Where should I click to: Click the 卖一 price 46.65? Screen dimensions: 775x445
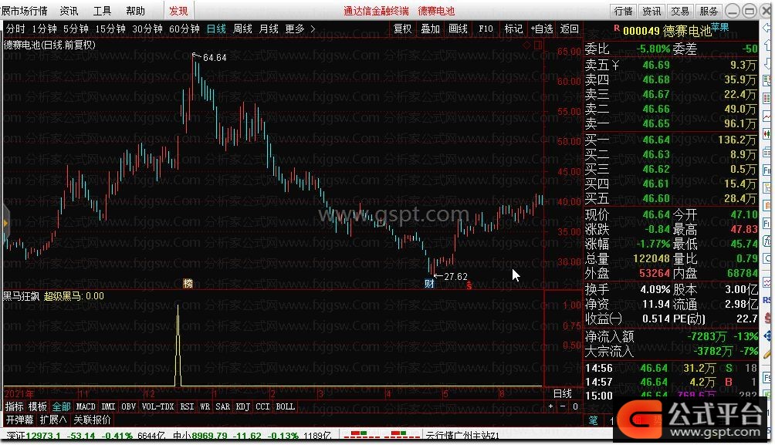click(656, 123)
